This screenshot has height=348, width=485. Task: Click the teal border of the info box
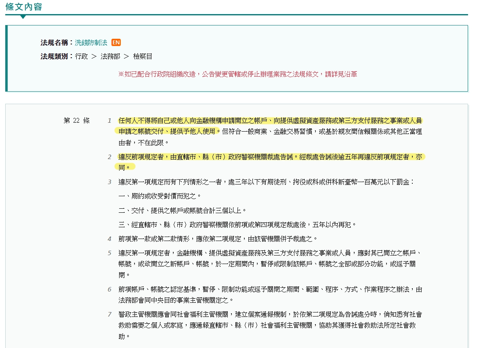click(x=6, y=58)
